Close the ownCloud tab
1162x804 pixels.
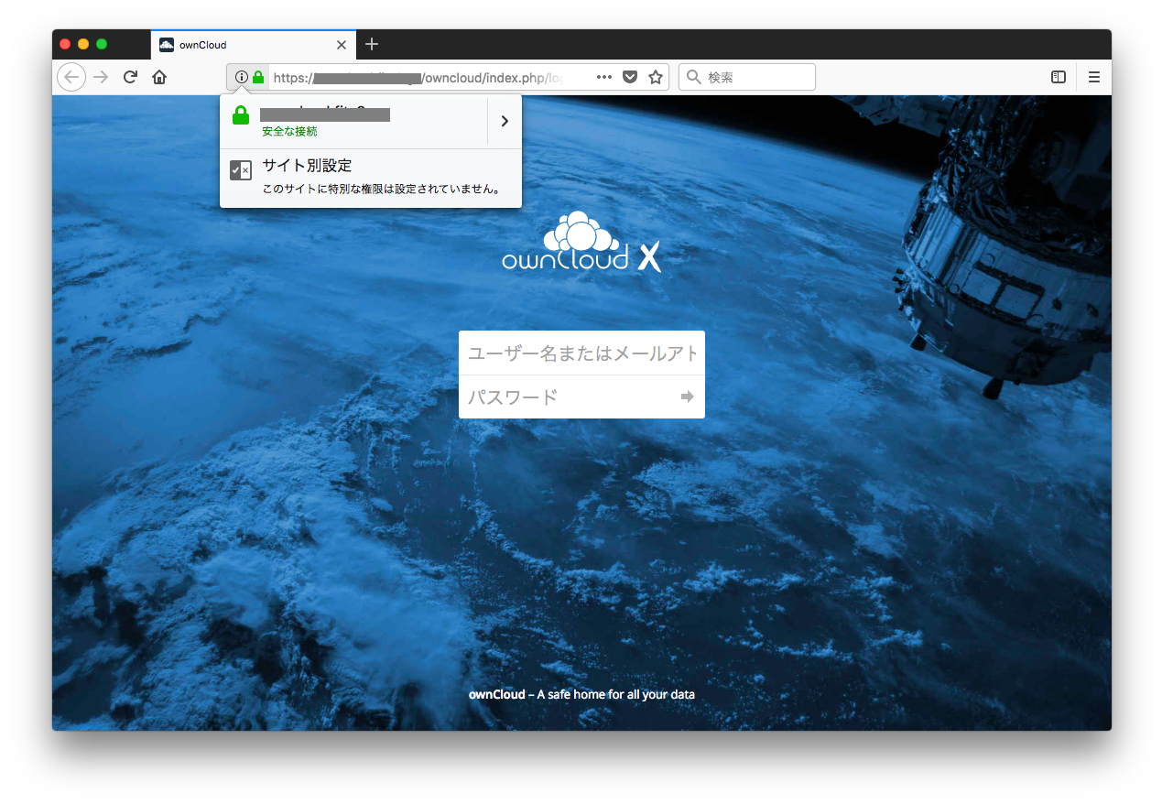tap(342, 45)
